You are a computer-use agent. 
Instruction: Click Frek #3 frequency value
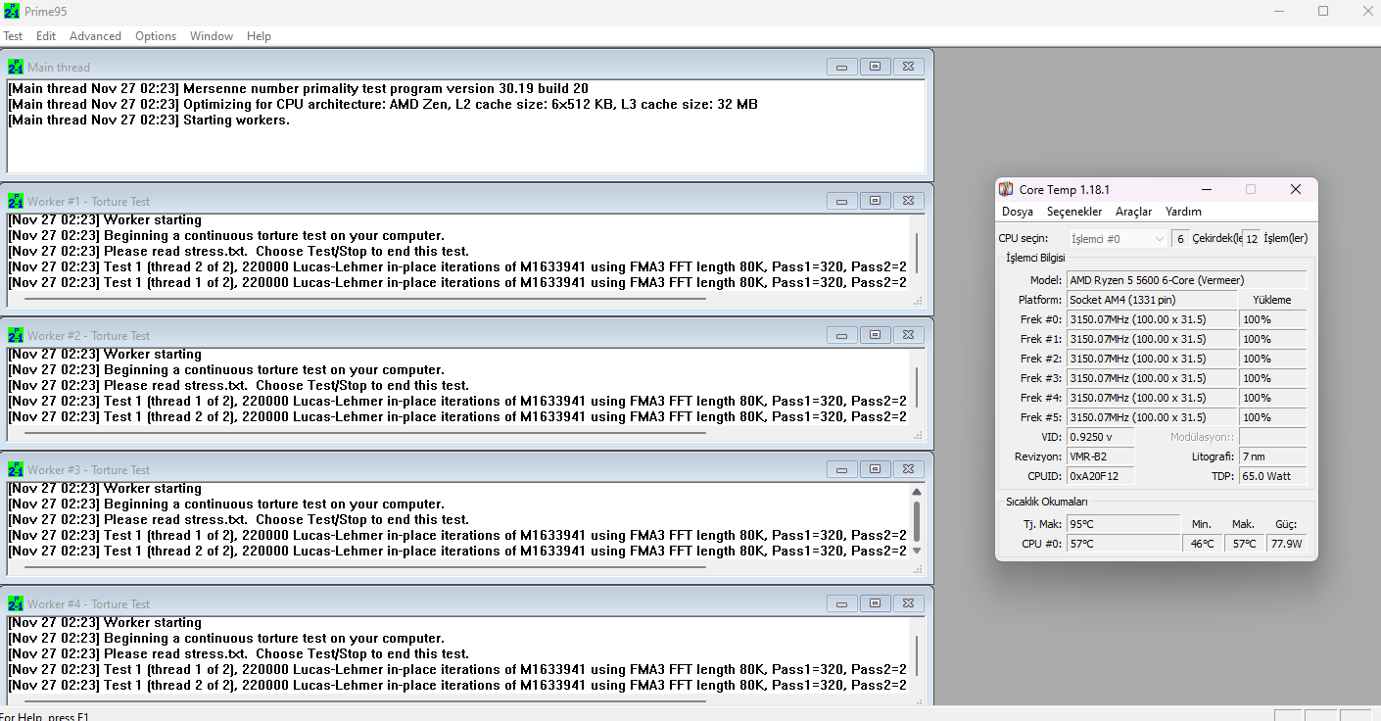1152,378
